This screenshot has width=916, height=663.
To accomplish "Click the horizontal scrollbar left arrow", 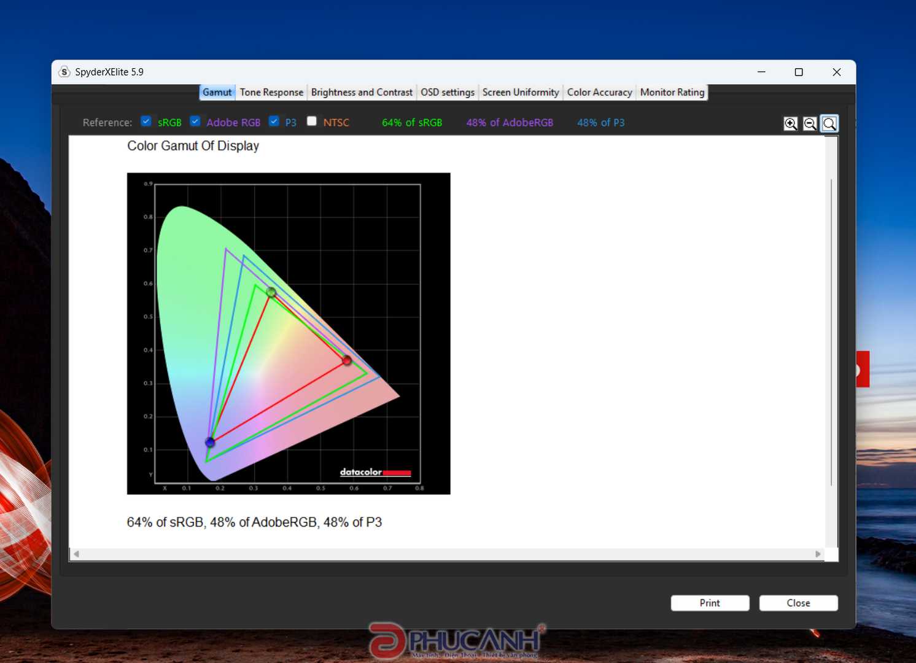I will click(76, 554).
